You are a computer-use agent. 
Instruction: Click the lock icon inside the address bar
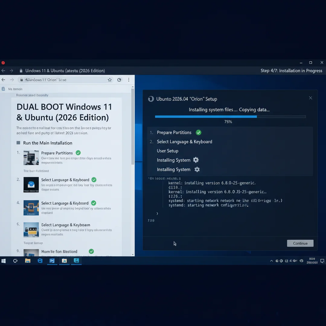pyautogui.click(x=22, y=80)
